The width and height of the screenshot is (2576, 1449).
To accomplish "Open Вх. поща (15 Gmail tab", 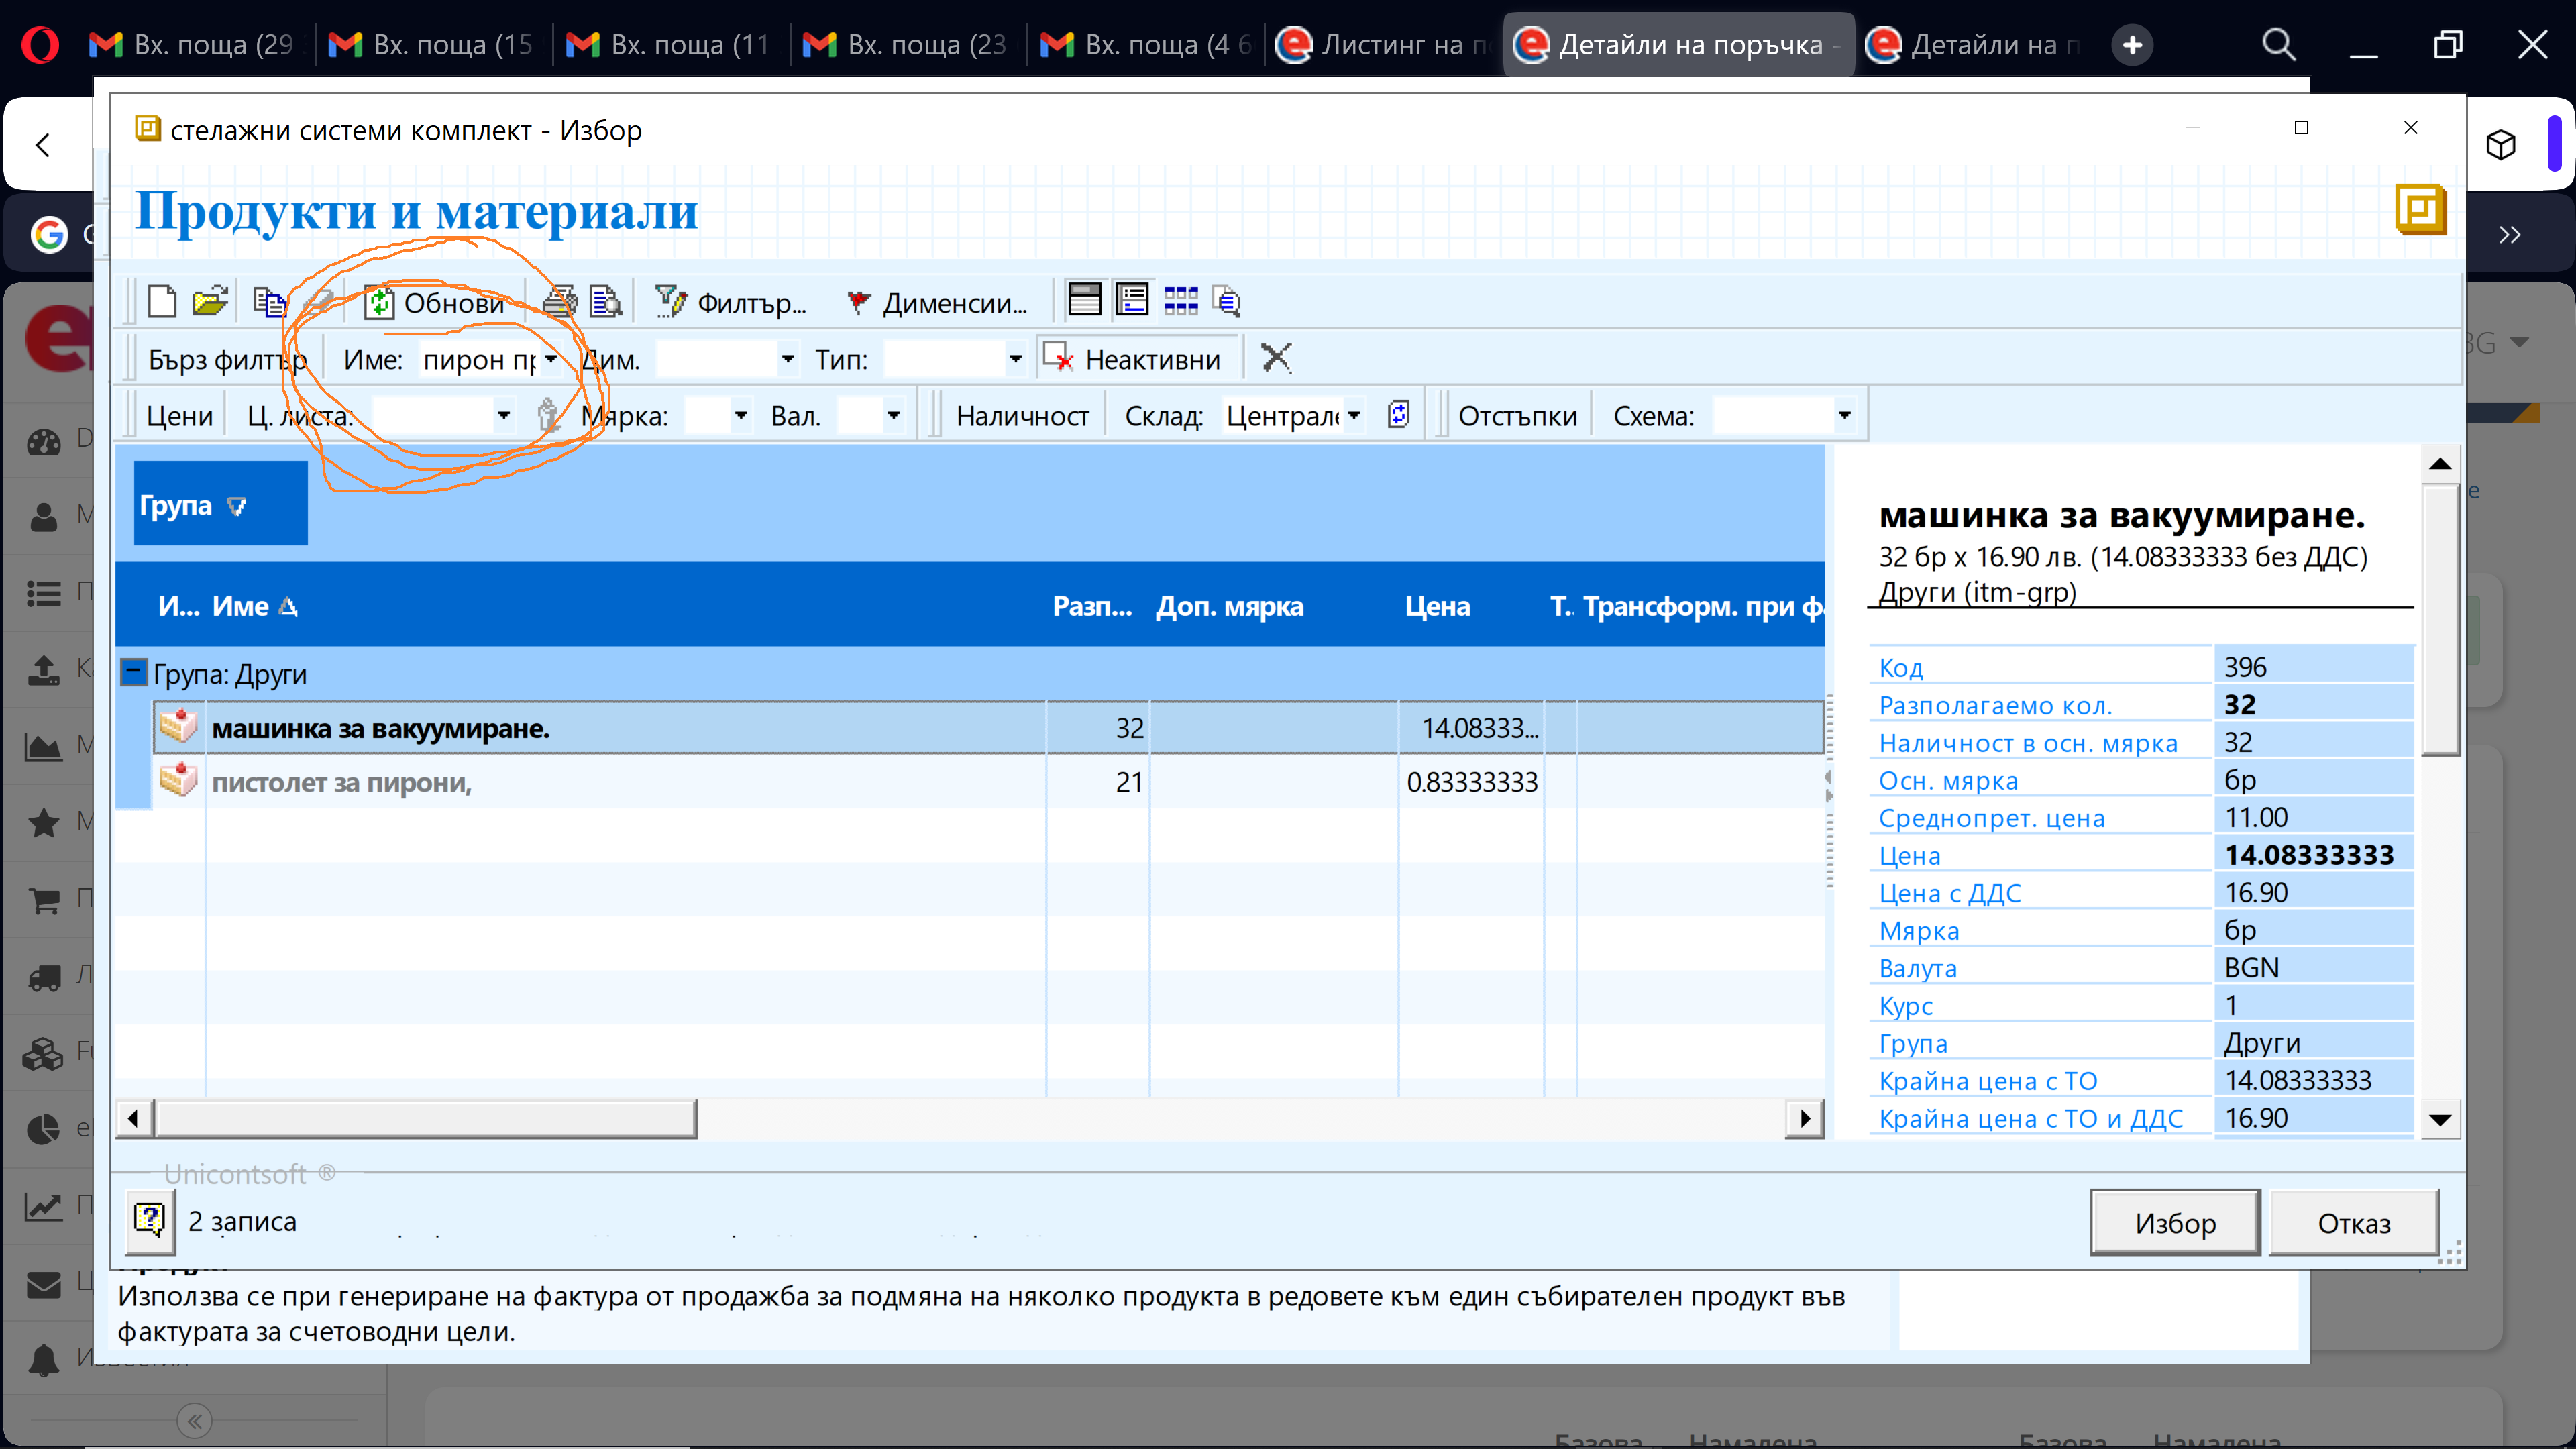I will pos(431,44).
